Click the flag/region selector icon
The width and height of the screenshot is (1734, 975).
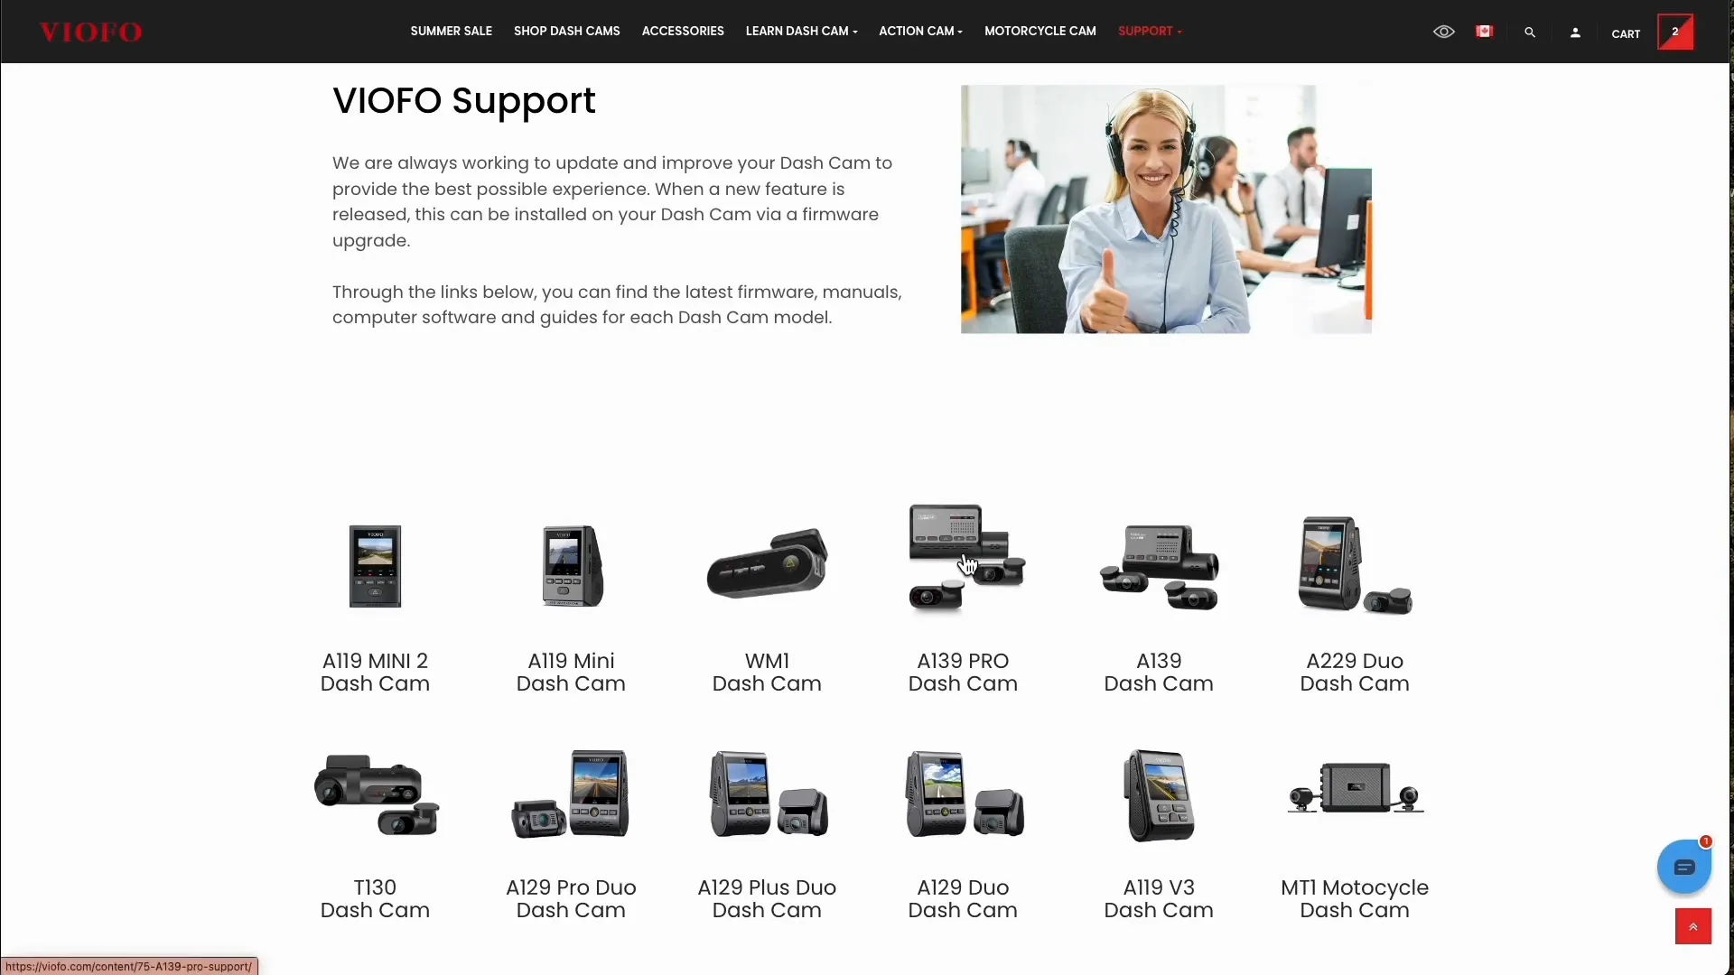point(1485,32)
